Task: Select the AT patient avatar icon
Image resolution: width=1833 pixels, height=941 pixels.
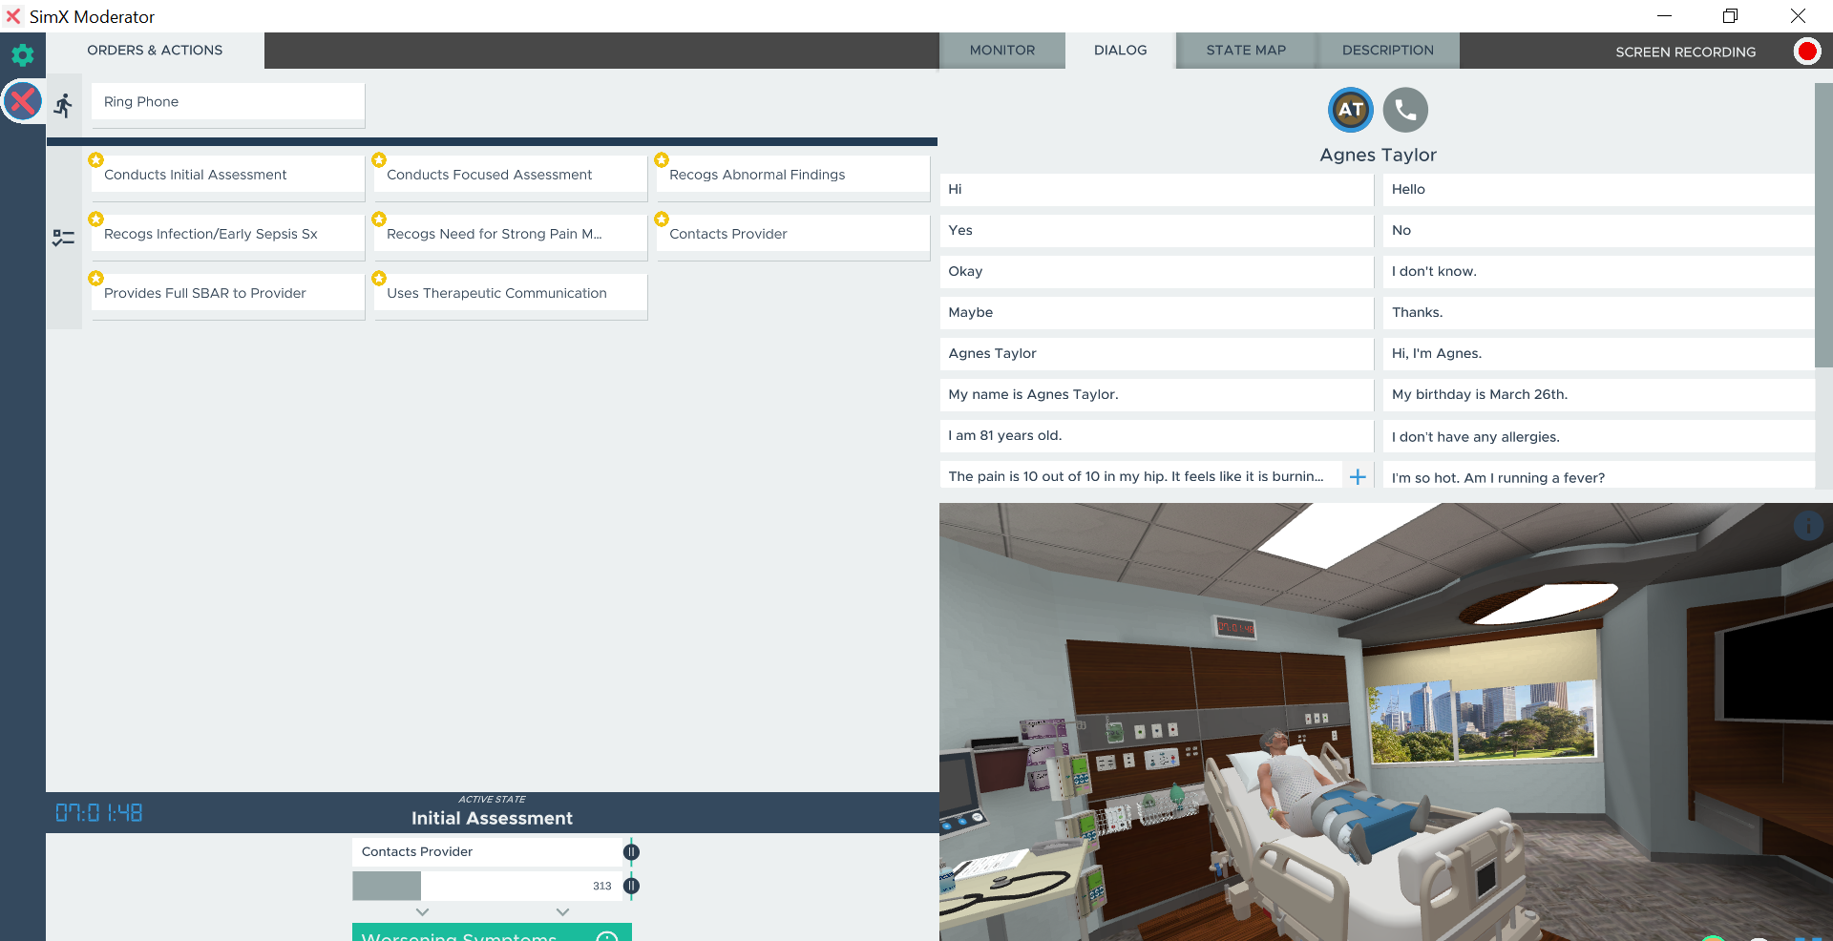Action: tap(1350, 110)
